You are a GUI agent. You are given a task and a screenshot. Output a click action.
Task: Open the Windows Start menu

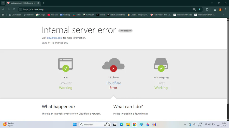pyautogui.click(x=75, y=124)
